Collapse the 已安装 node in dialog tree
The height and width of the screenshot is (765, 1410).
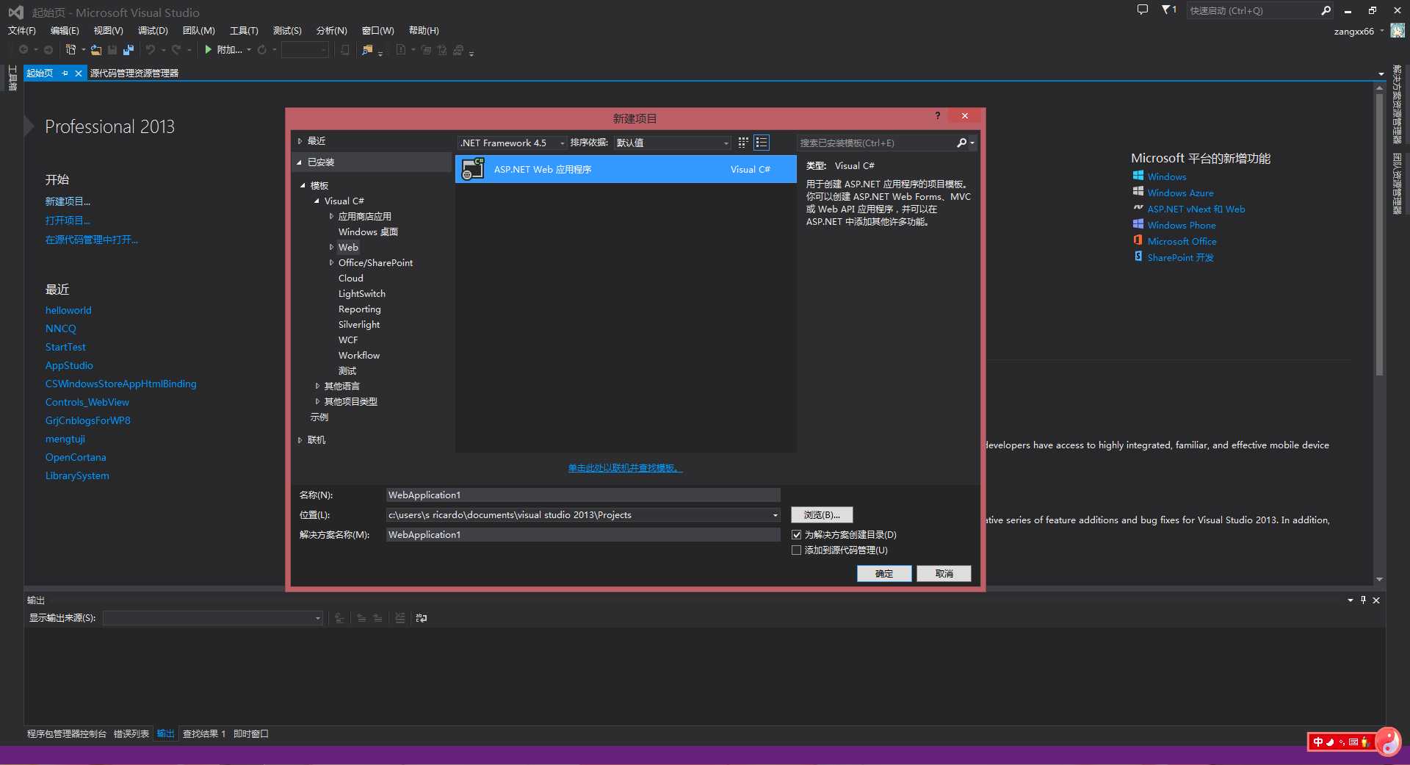(300, 162)
